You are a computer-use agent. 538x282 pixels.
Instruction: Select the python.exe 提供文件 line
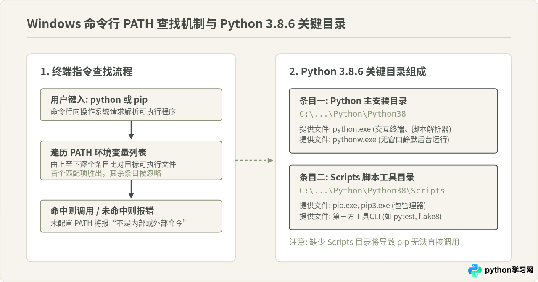(375, 129)
